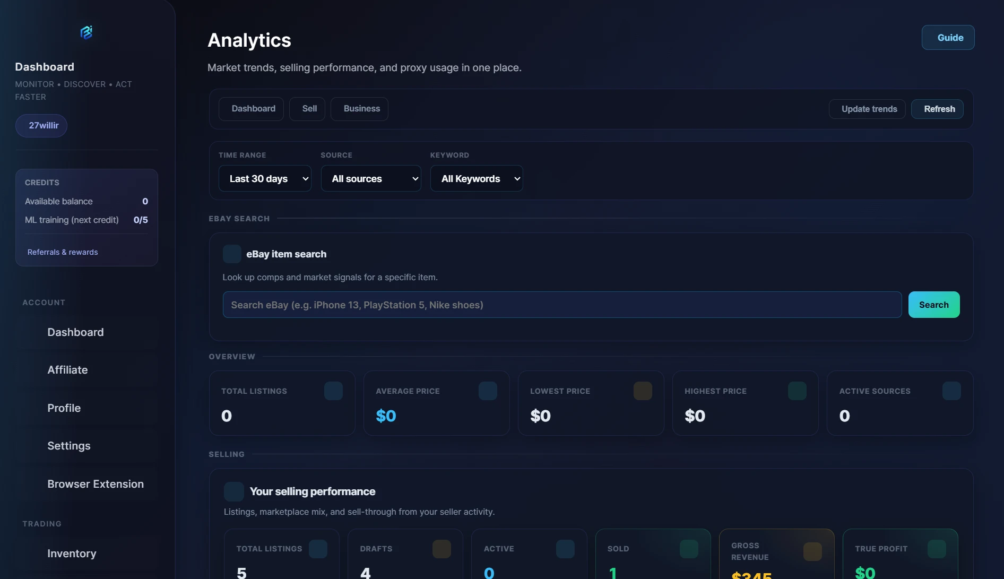This screenshot has height=579, width=1004.
Task: Click the Drafts card icon
Action: [x=442, y=549]
